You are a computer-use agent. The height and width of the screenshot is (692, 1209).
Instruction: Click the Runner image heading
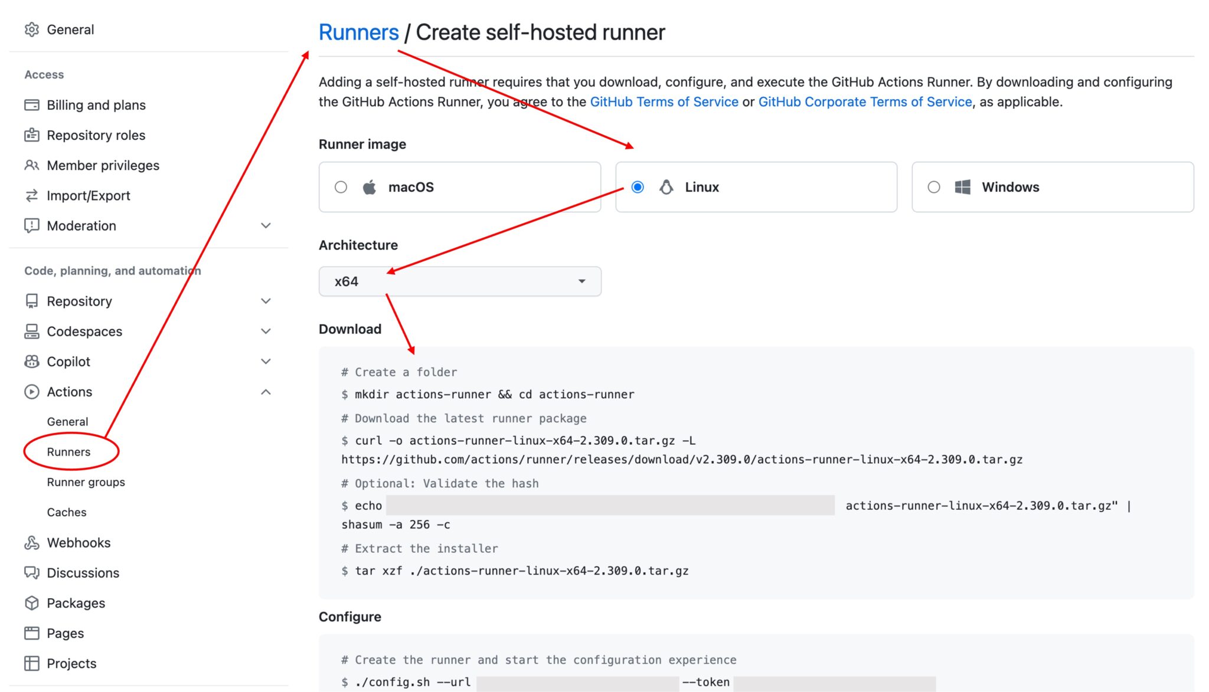[x=362, y=144]
